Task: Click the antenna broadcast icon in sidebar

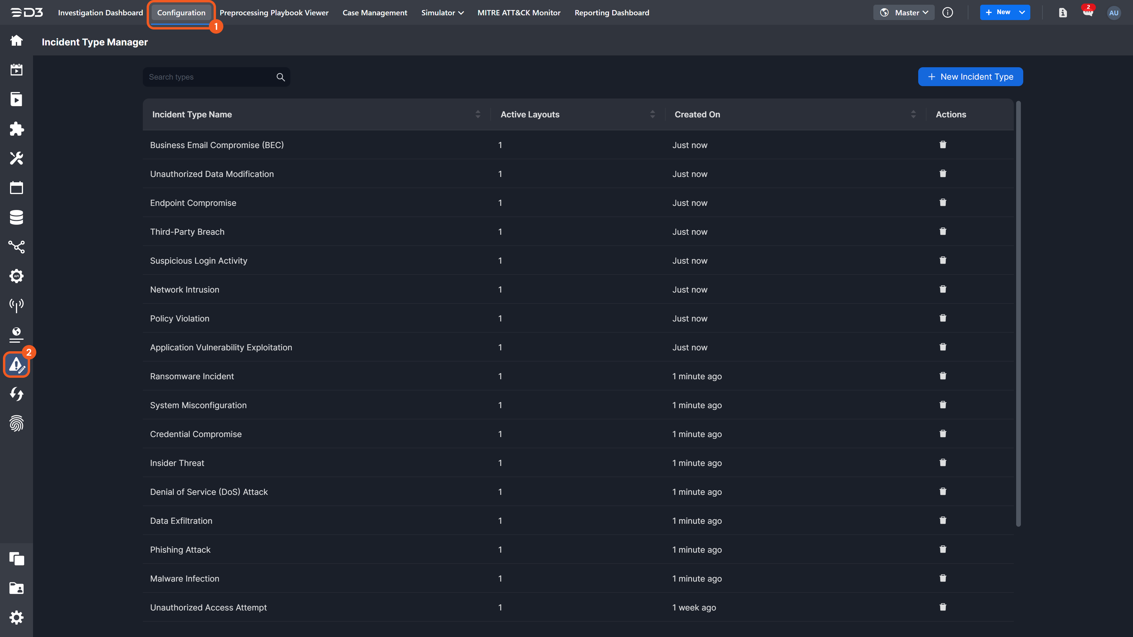Action: point(16,305)
